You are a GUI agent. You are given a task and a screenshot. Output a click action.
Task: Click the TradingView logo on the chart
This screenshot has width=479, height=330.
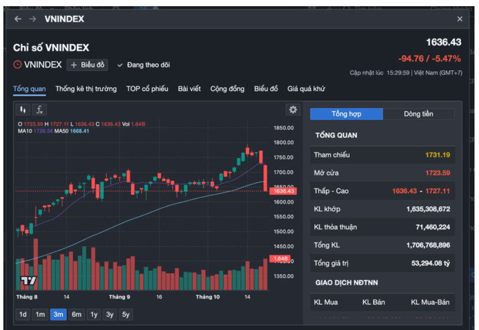click(28, 281)
